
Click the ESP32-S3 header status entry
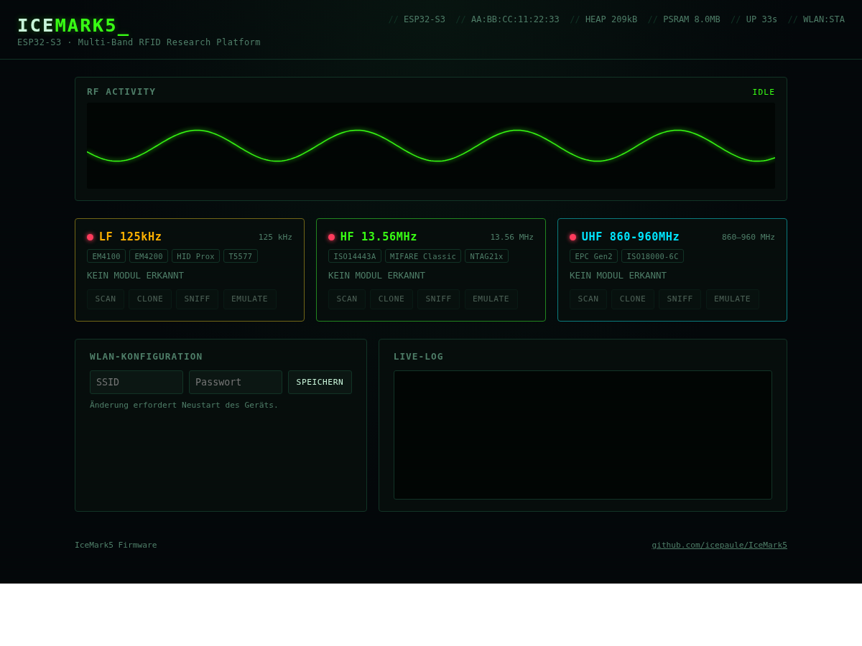tap(425, 19)
